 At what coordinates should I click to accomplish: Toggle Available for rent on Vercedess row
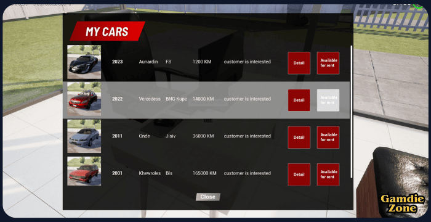click(x=328, y=101)
